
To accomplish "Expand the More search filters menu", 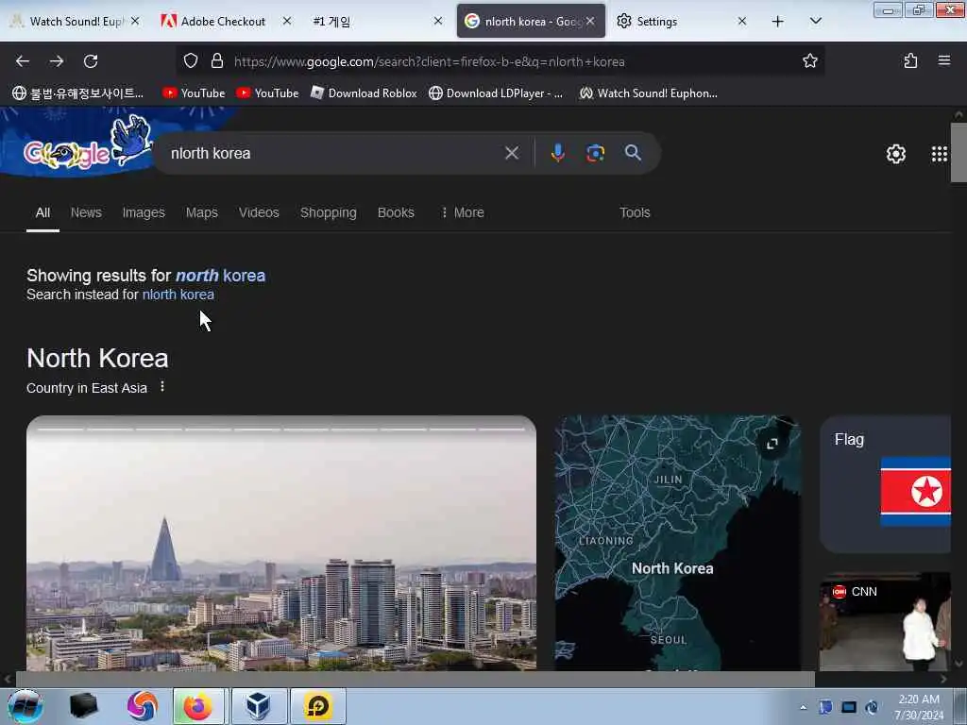I will tap(463, 212).
